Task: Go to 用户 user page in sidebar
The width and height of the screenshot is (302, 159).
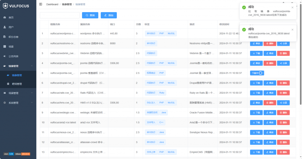Action: tap(11, 27)
